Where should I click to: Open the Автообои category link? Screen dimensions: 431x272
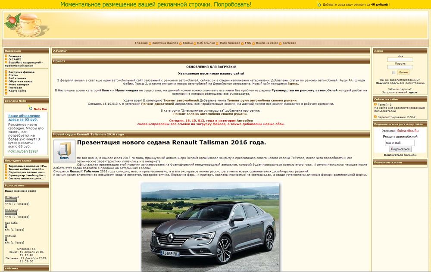point(245,120)
